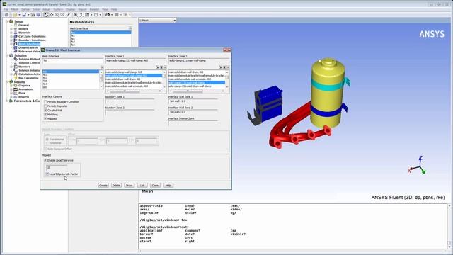Toggle the Enable Local Tolerance checkbox
Screen dimensions: 453x255
point(45,160)
